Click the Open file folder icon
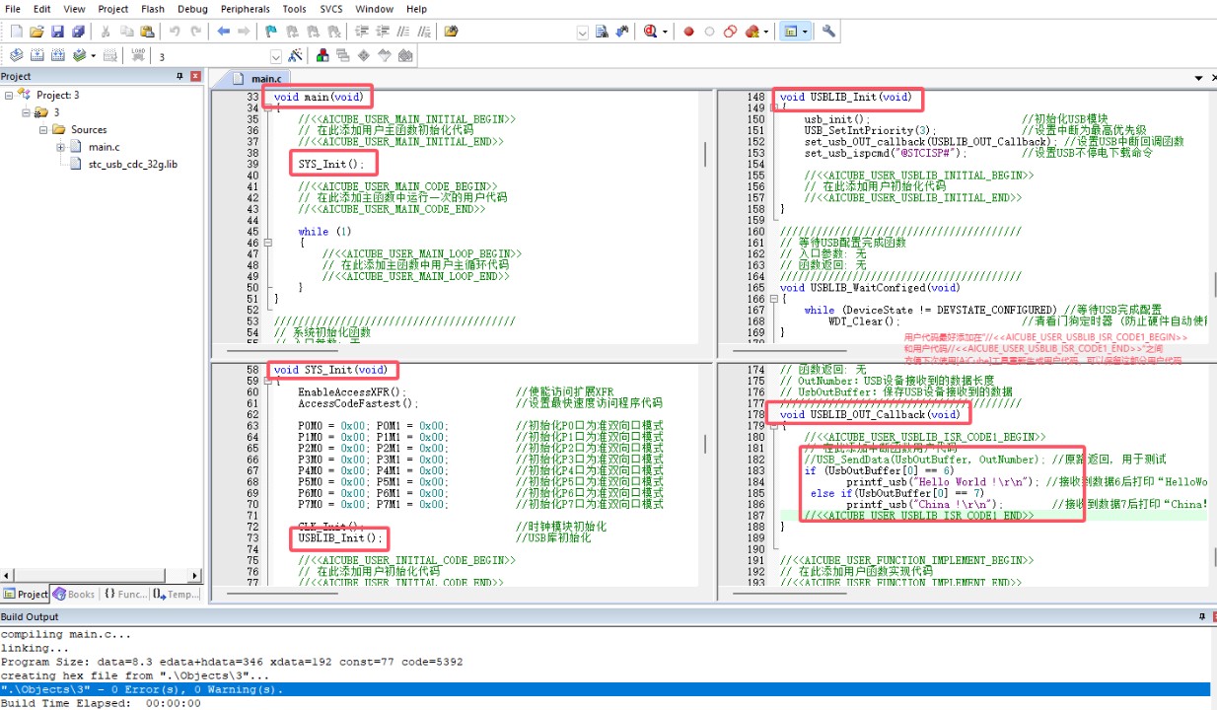This screenshot has width=1217, height=710. 36,32
